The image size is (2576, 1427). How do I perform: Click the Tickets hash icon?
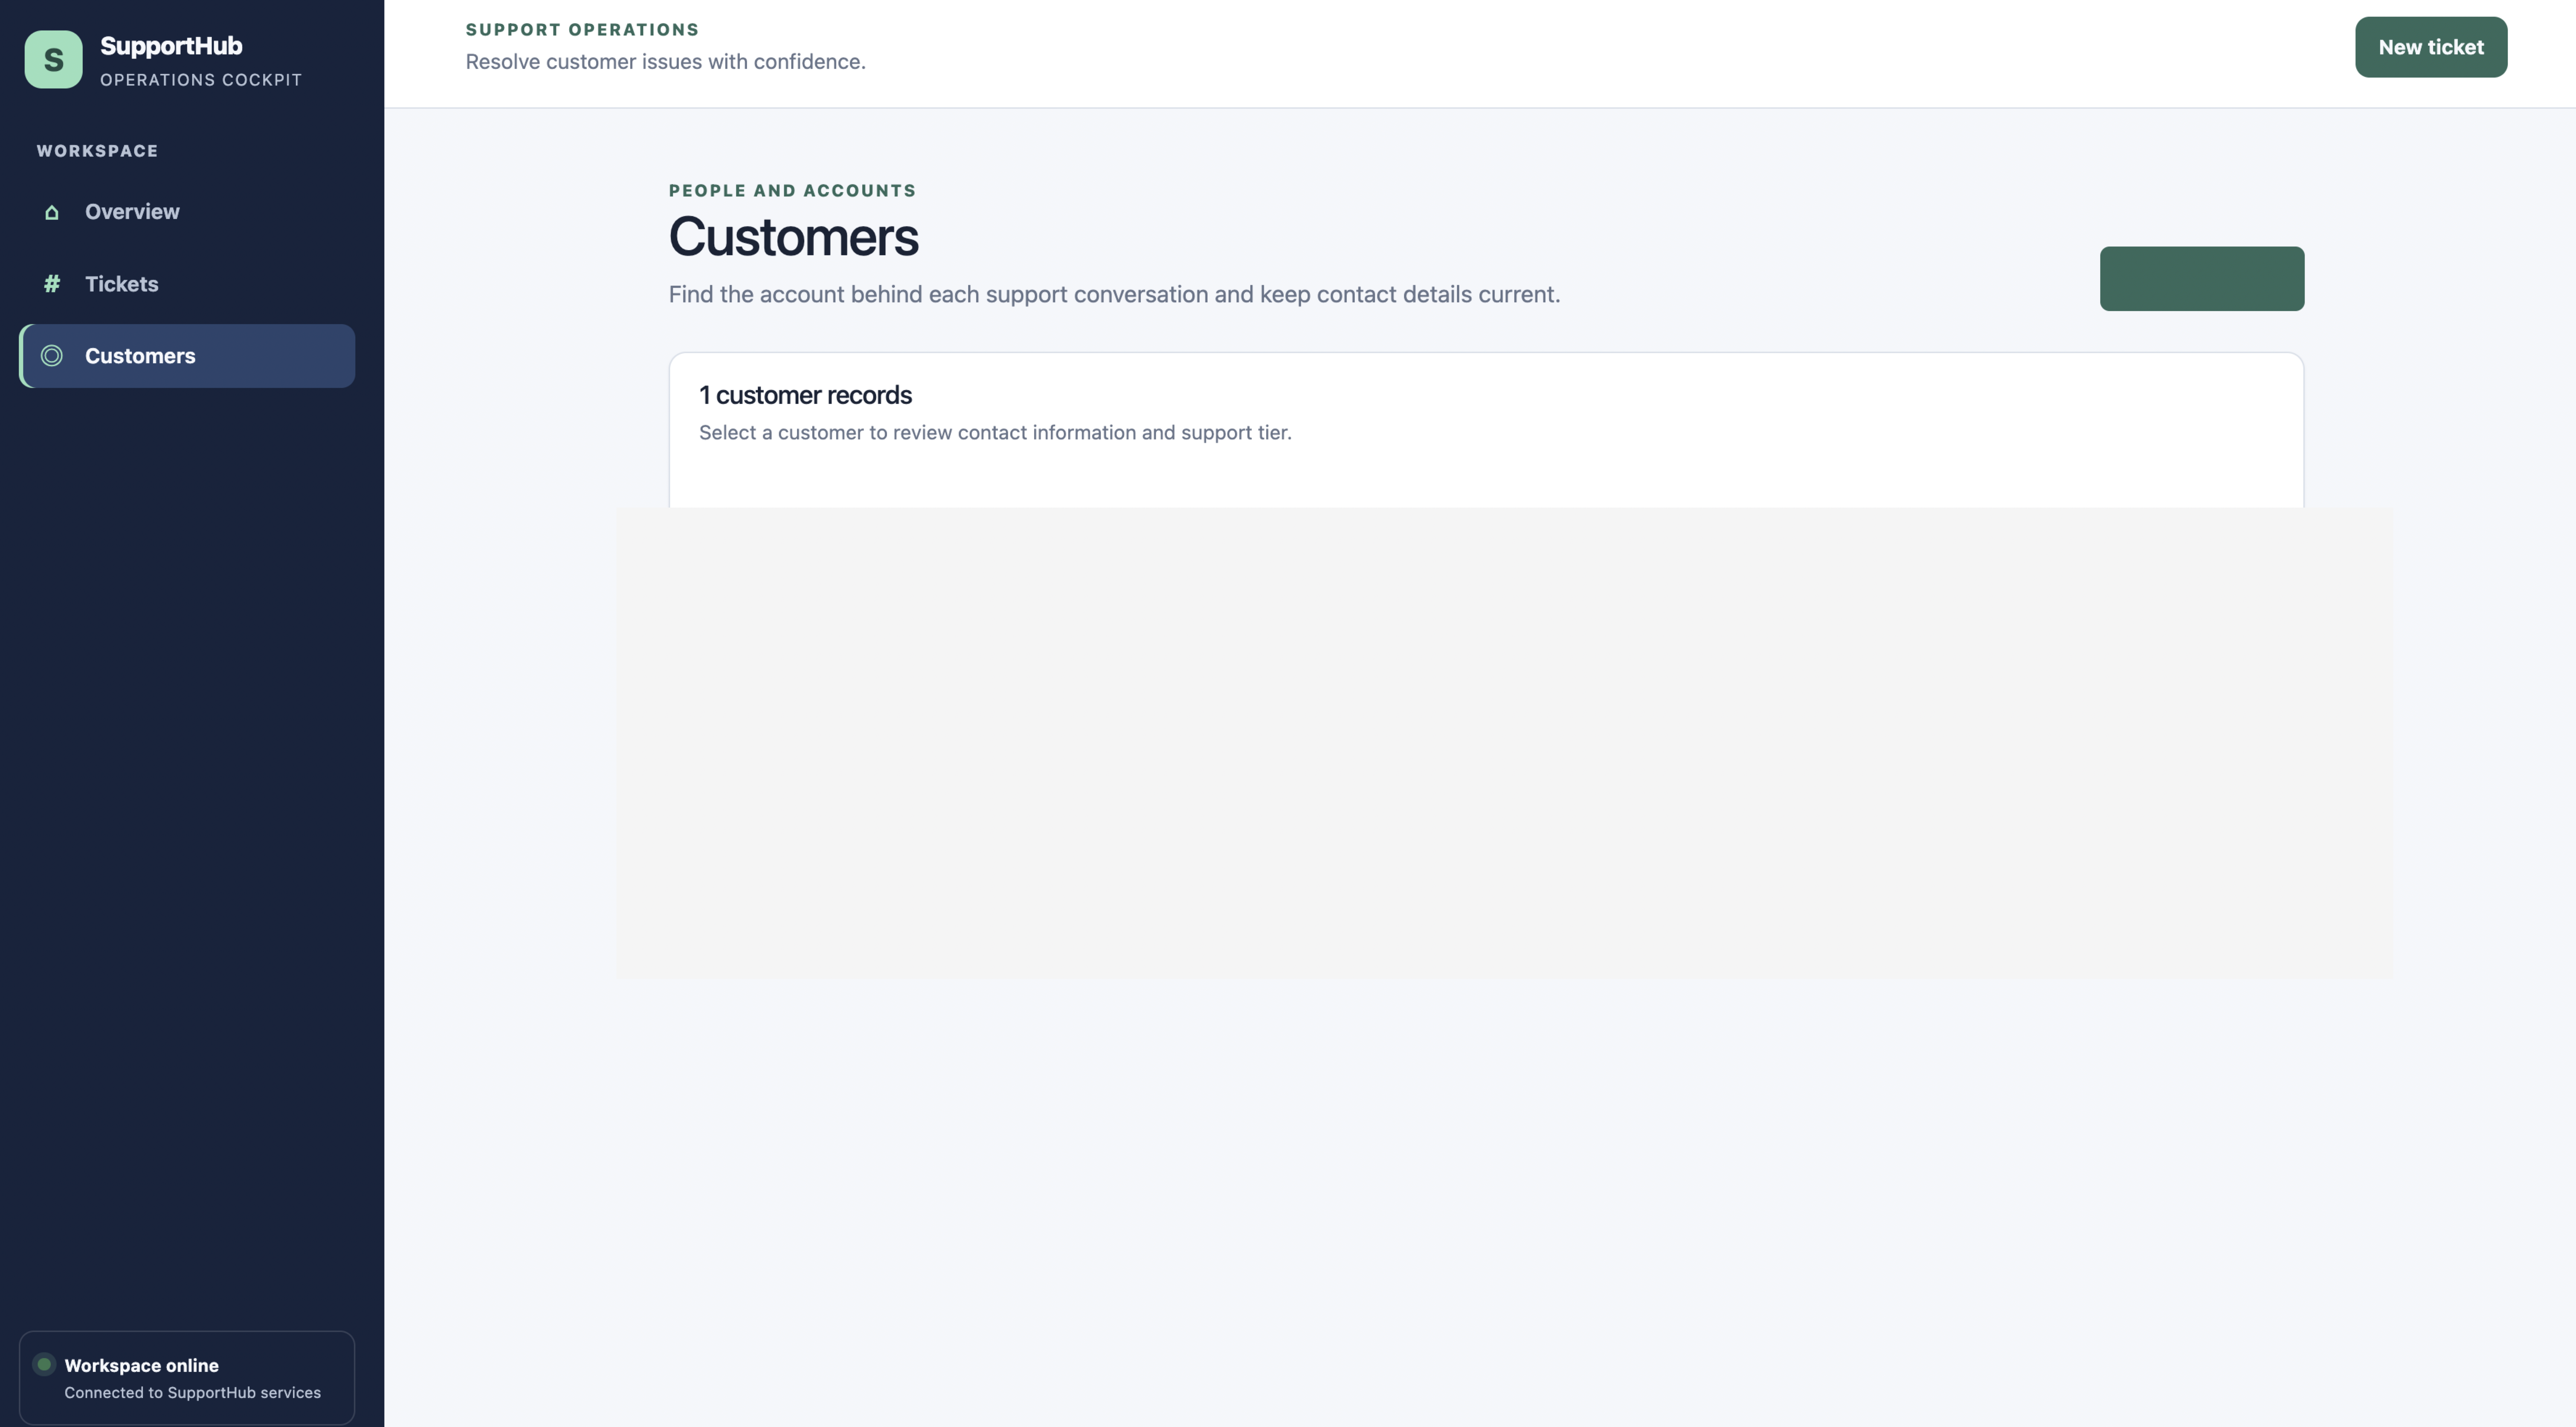pyautogui.click(x=52, y=284)
